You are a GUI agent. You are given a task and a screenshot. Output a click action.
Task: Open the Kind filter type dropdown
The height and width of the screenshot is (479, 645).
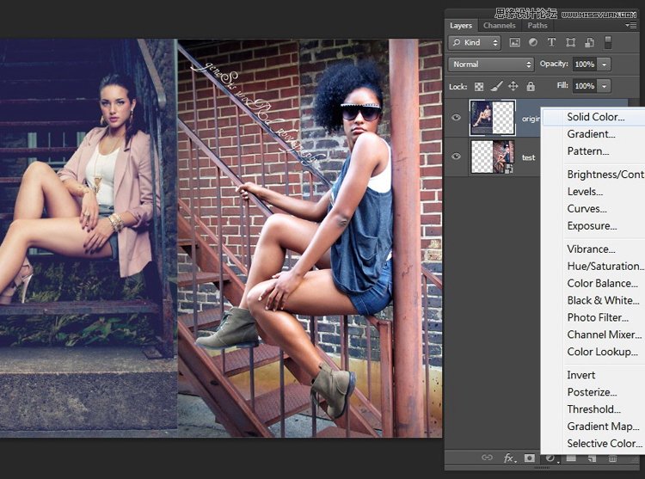[476, 42]
